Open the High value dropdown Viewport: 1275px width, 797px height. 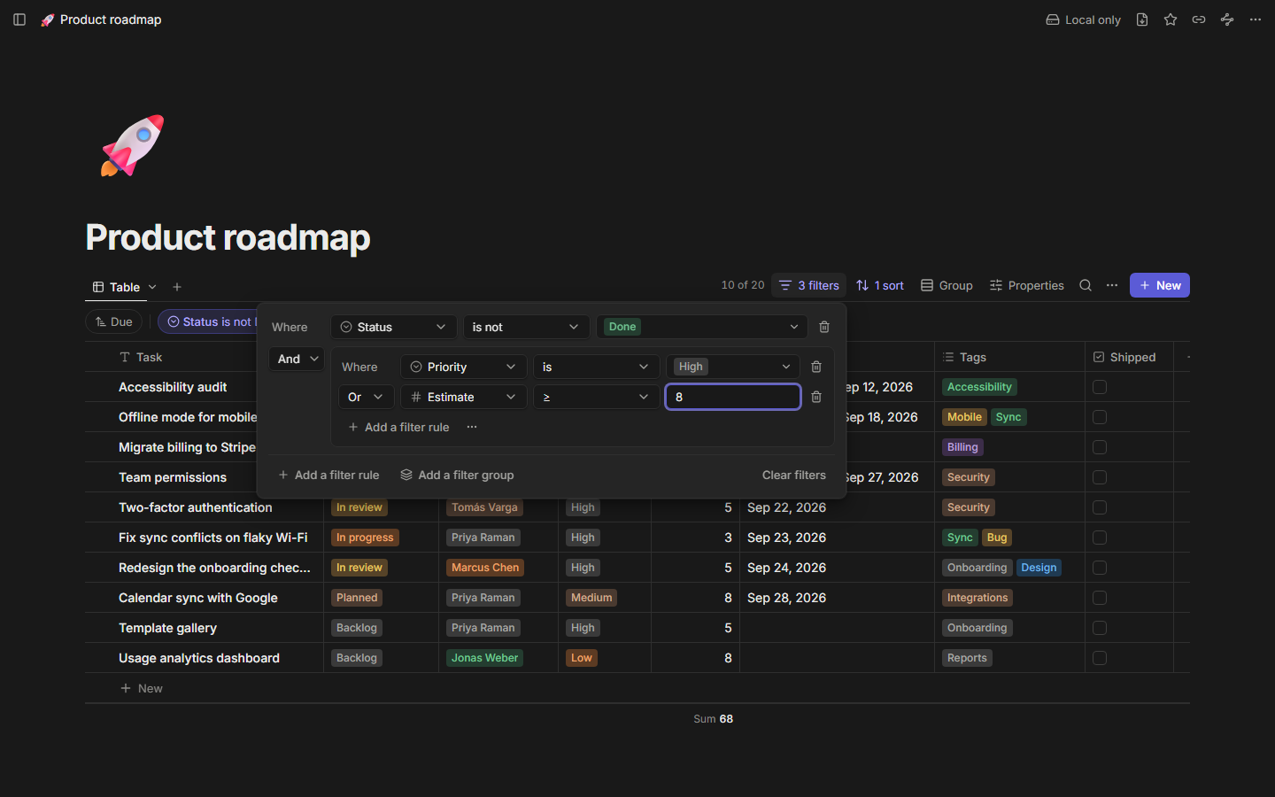click(733, 367)
